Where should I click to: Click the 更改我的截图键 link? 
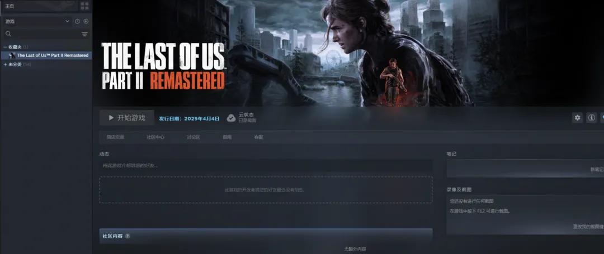(x=588, y=227)
